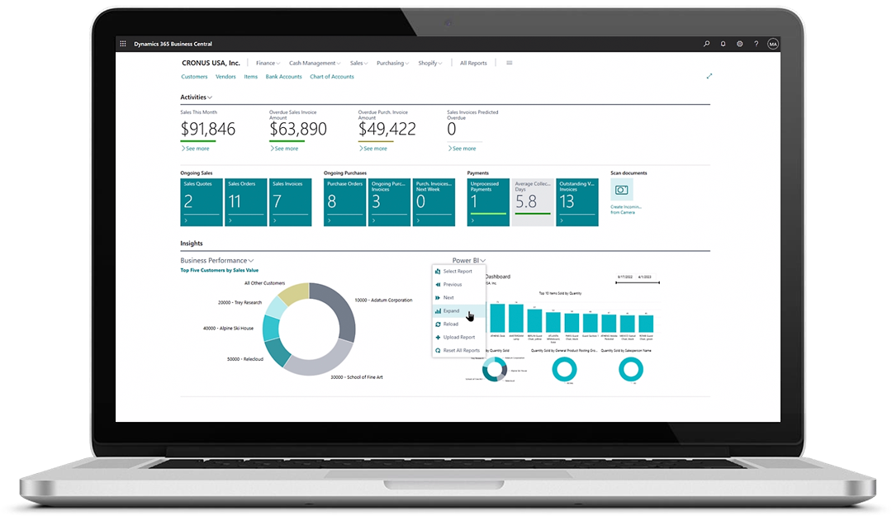Viewport: 892px width, 516px height.
Task: Choose Select Report from the Power BI menu
Action: pos(458,272)
